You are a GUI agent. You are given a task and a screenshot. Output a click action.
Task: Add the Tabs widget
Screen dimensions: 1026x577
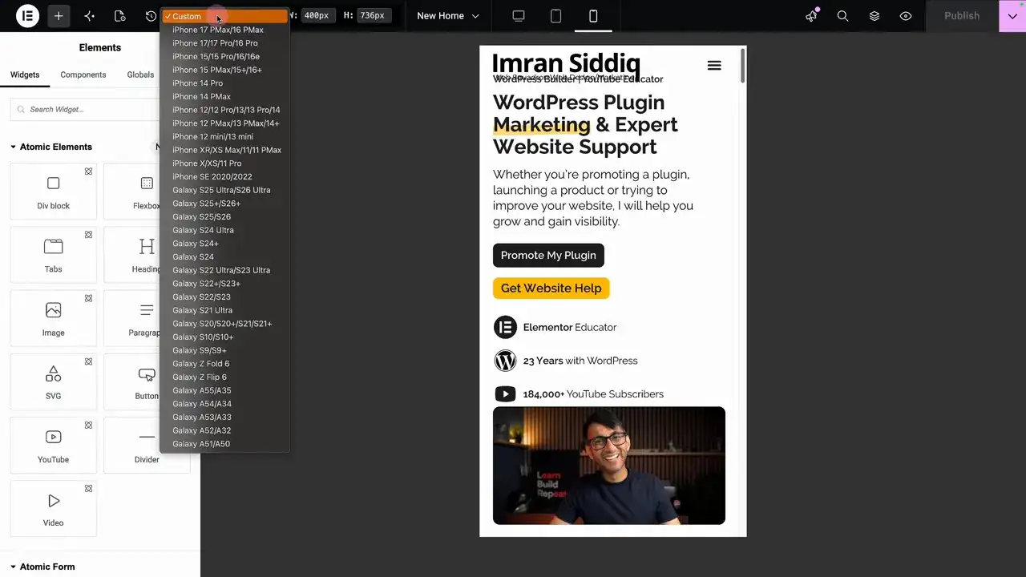click(53, 255)
